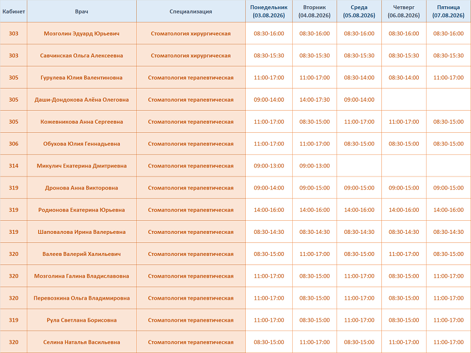The image size is (471, 353).
Task: Click Микулич's Tuesday 09:00-13:00 slot
Action: click(x=314, y=166)
